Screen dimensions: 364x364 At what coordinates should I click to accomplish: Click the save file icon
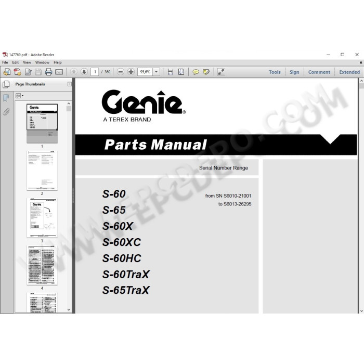point(38,72)
